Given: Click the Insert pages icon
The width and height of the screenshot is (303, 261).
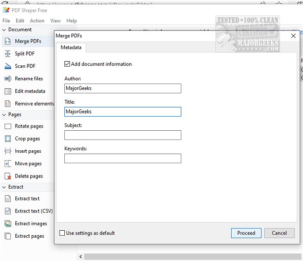Looking at the screenshot, I should click(8, 151).
